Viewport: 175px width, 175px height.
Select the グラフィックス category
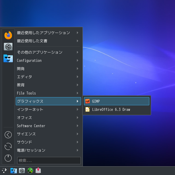click(x=48, y=101)
